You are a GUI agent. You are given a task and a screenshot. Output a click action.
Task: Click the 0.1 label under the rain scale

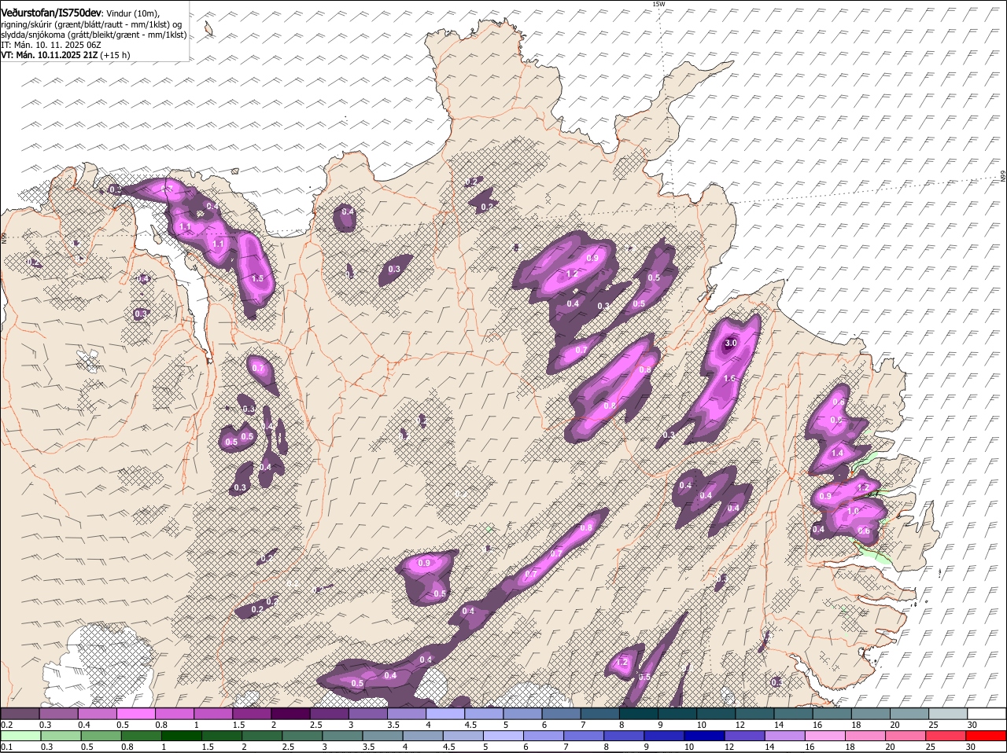pos(6,747)
